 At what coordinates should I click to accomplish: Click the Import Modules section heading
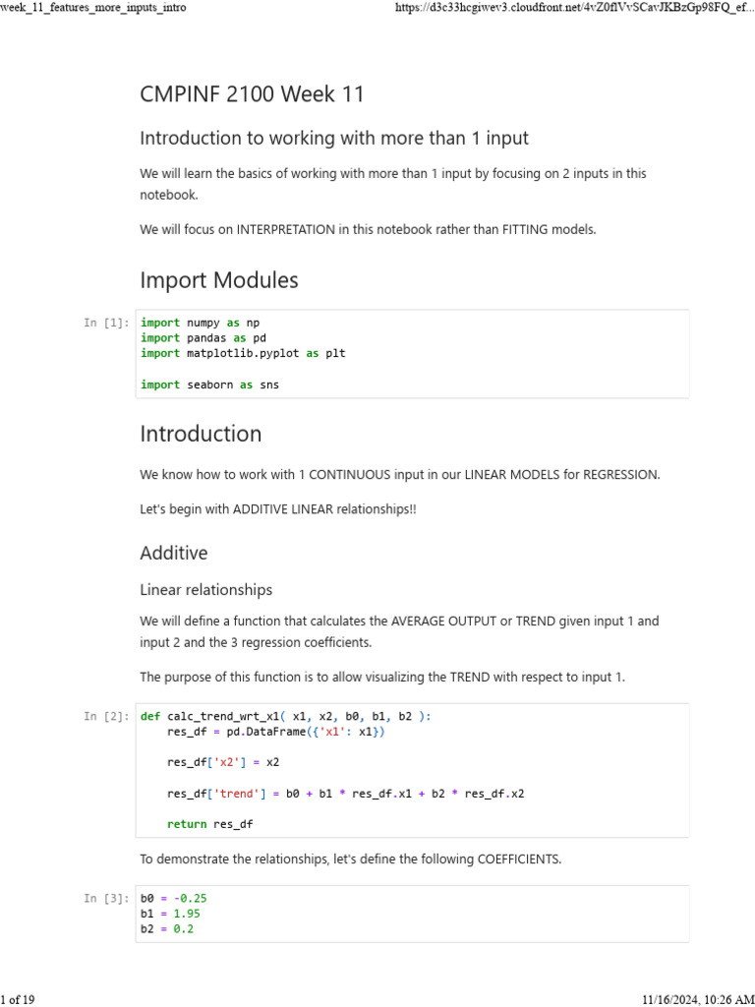(218, 280)
